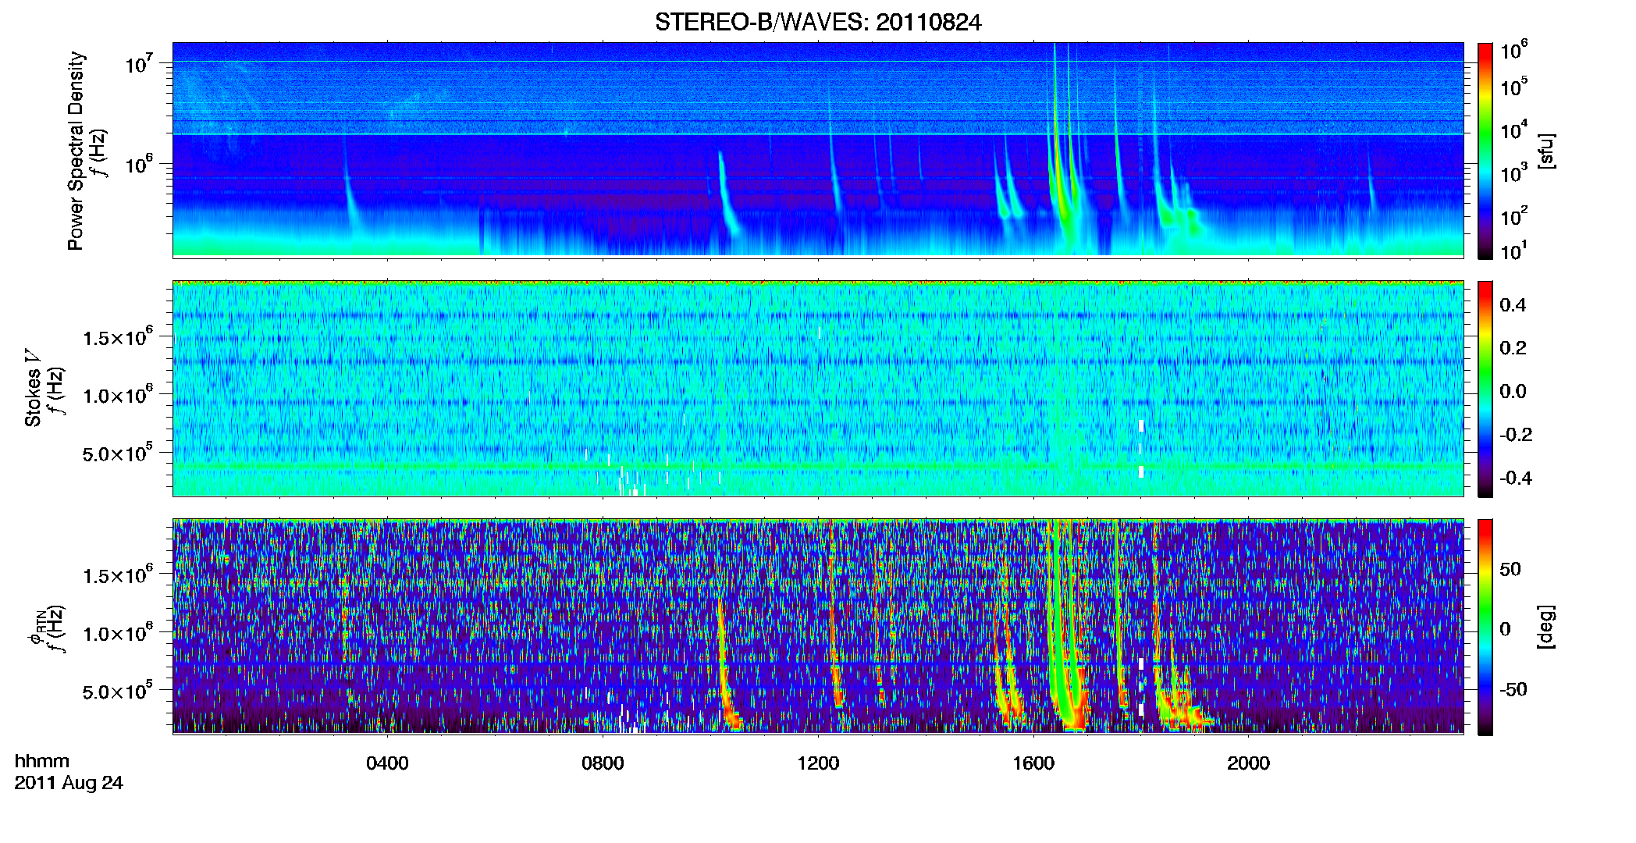This screenshot has width=1636, height=843.
Task: Click the phi RTN degree colorbar
Action: (1485, 628)
